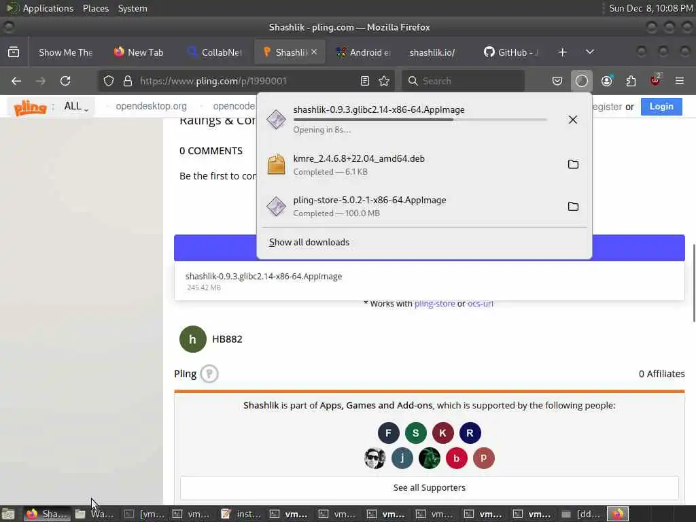The image size is (696, 522).
Task: Open the System menu
Action: (x=133, y=8)
